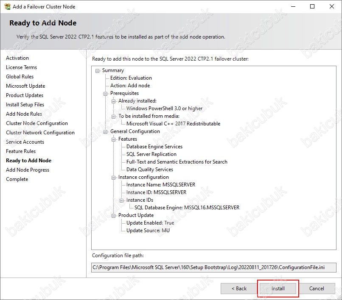Select the Action: Add node row
Image resolution: width=342 pixels, height=300 pixels.
(130, 86)
